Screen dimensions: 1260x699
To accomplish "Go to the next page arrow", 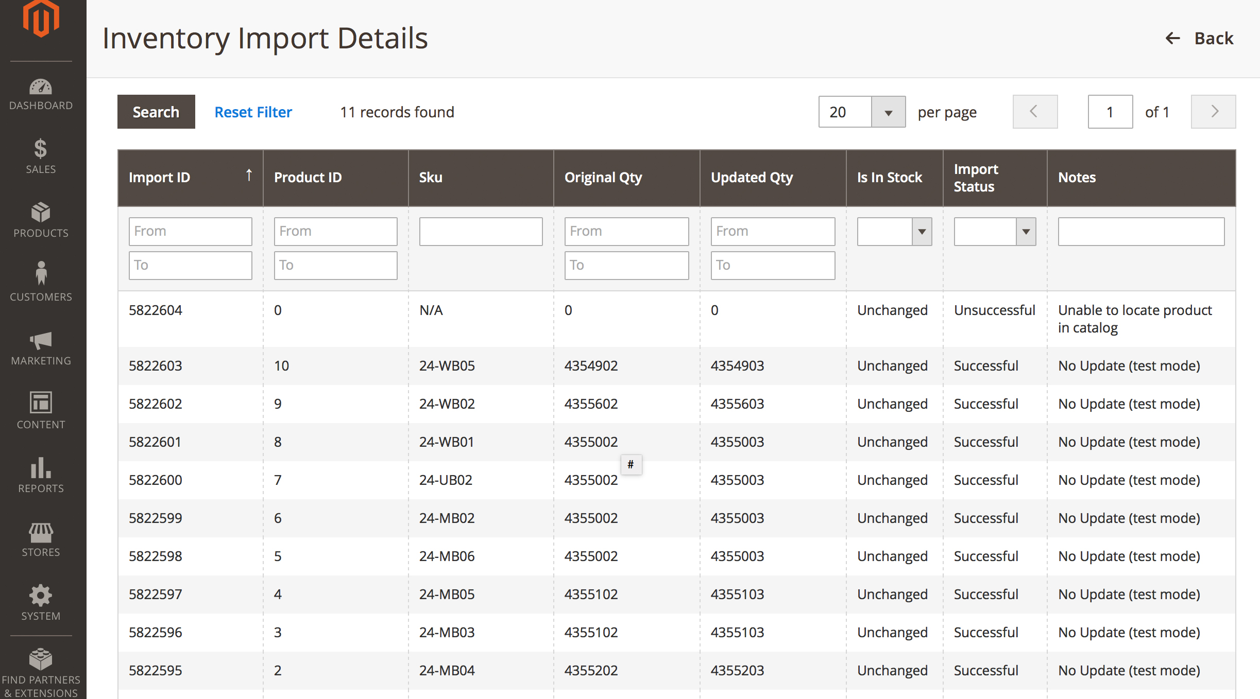I will pos(1214,112).
